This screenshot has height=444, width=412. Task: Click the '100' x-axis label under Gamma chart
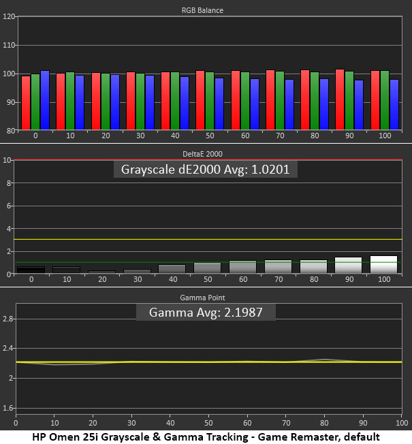click(x=402, y=423)
